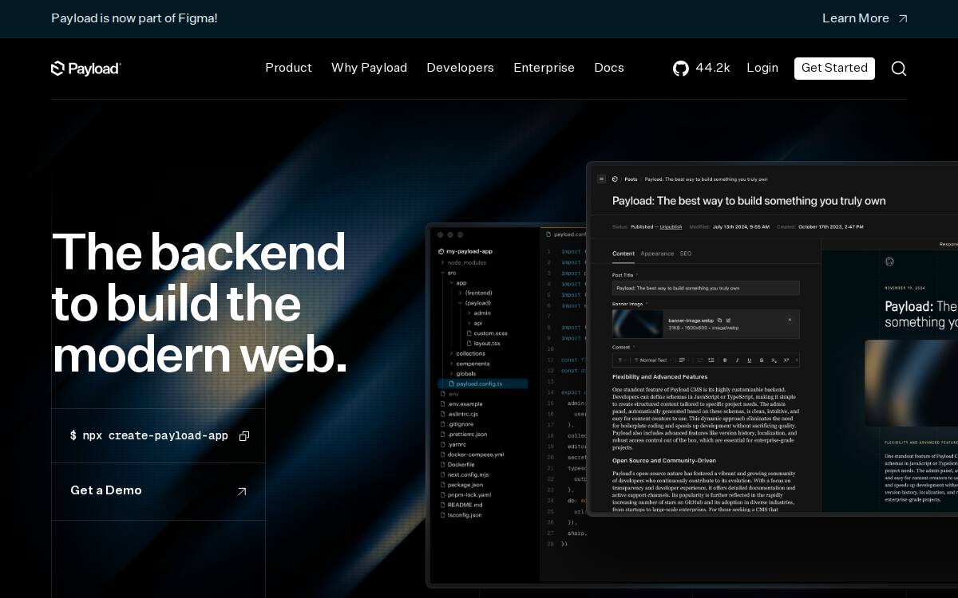Click the indent list icon in the rich text toolbar
Image resolution: width=958 pixels, height=598 pixels.
[x=711, y=360]
